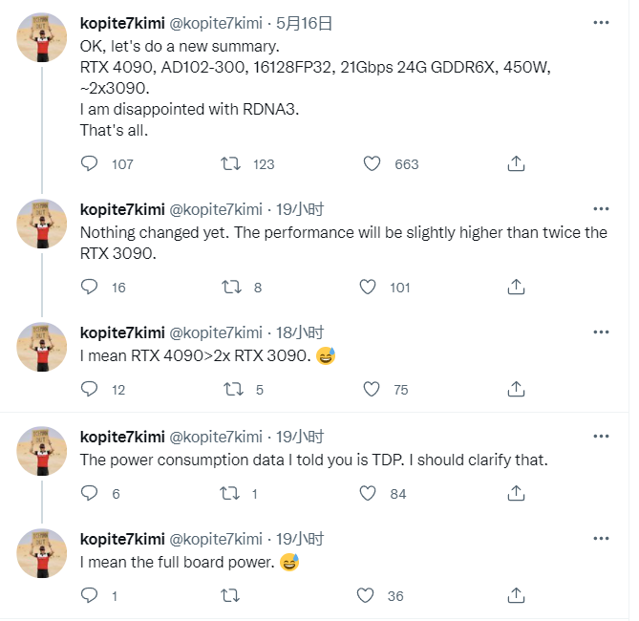
Task: Reply to the "RTX 4090>2x RTX 3090" tweet
Action: [89, 389]
